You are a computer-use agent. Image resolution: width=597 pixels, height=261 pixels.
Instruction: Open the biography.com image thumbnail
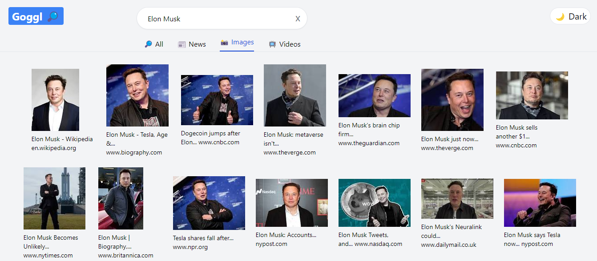[137, 95]
